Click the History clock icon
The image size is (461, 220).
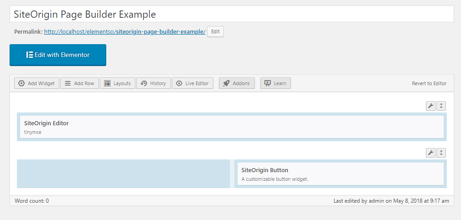(144, 83)
